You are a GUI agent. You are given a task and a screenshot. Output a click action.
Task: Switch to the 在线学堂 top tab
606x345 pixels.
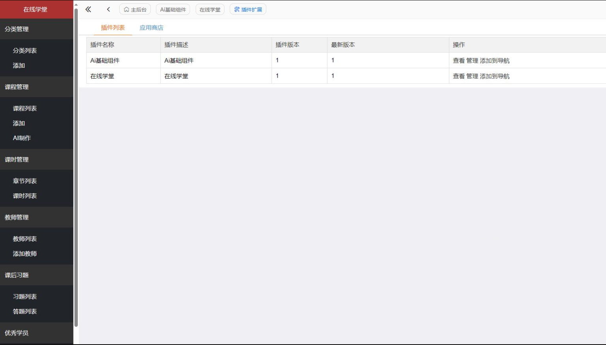coord(210,9)
